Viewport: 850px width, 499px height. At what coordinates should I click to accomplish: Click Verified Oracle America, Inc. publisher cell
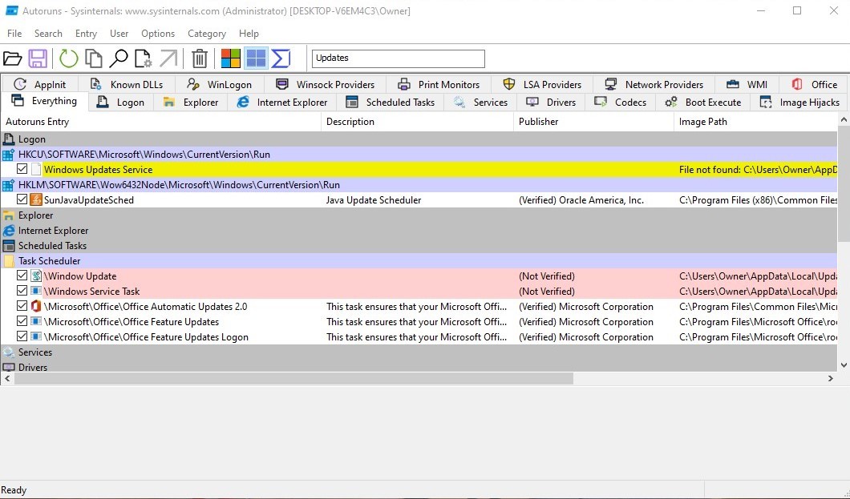[581, 199]
